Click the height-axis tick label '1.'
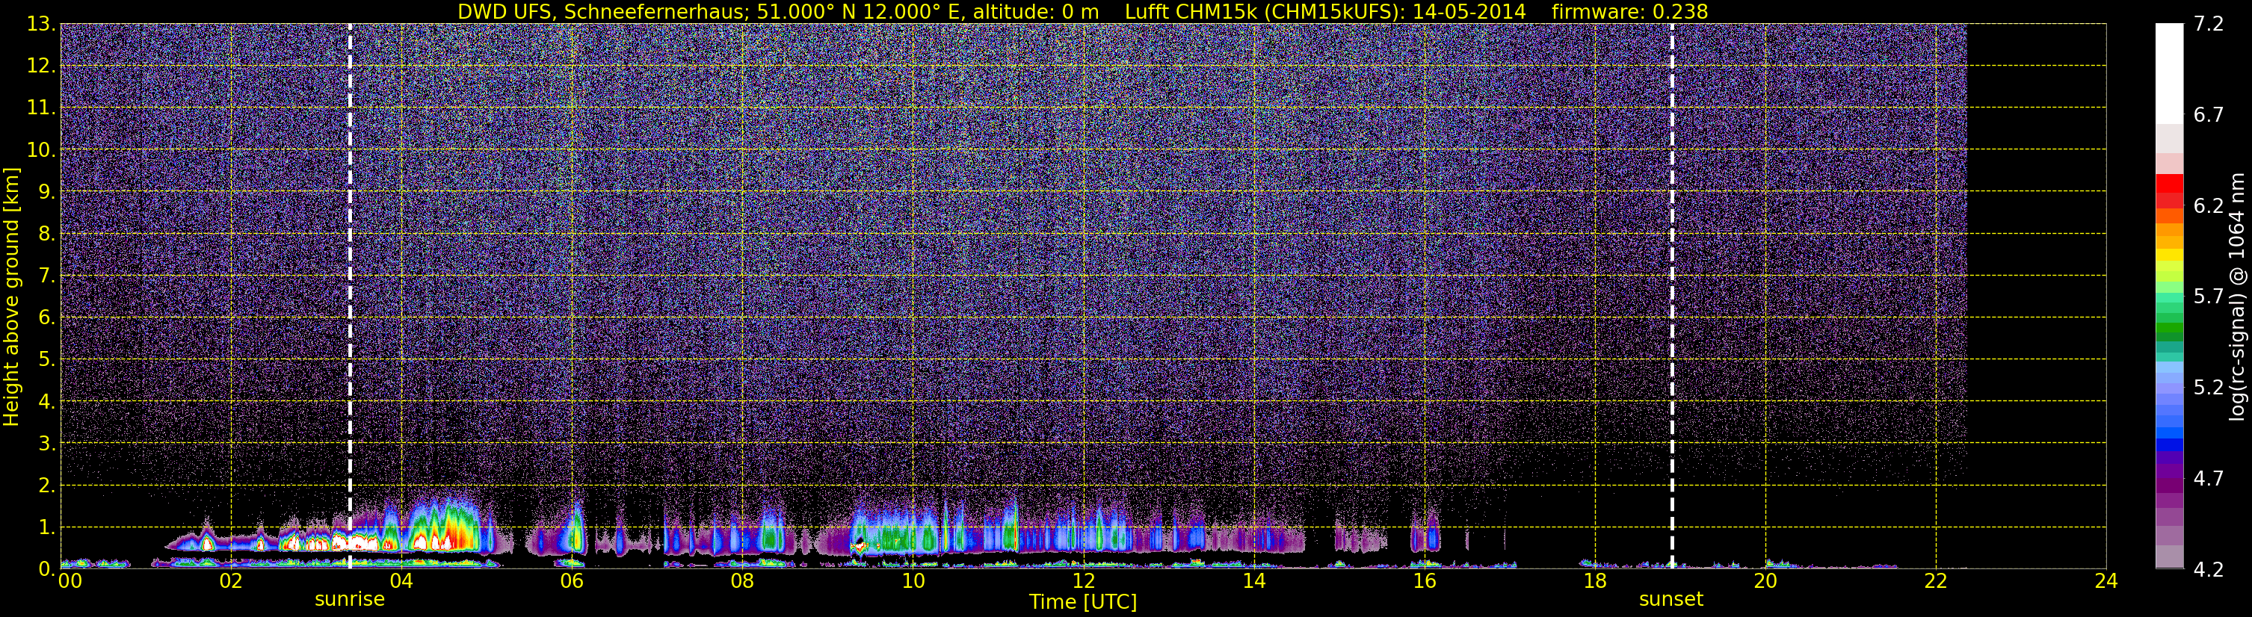 (x=46, y=528)
